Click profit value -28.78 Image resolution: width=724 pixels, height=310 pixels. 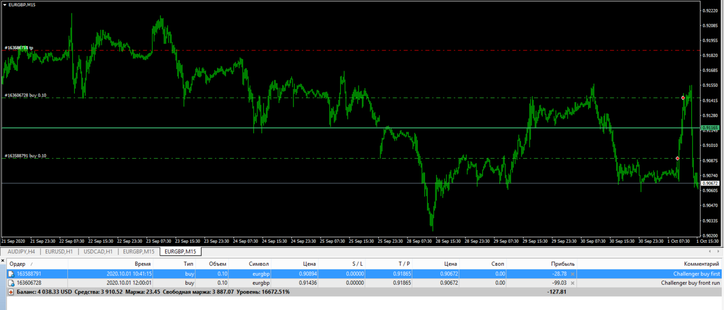[559, 274]
